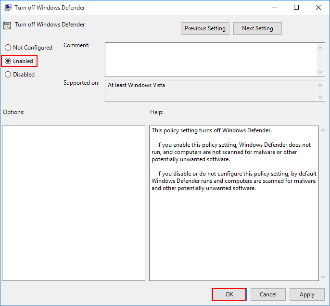The height and width of the screenshot is (306, 330).
Task: Click the 'At least Windows Vista' text
Action: point(136,85)
